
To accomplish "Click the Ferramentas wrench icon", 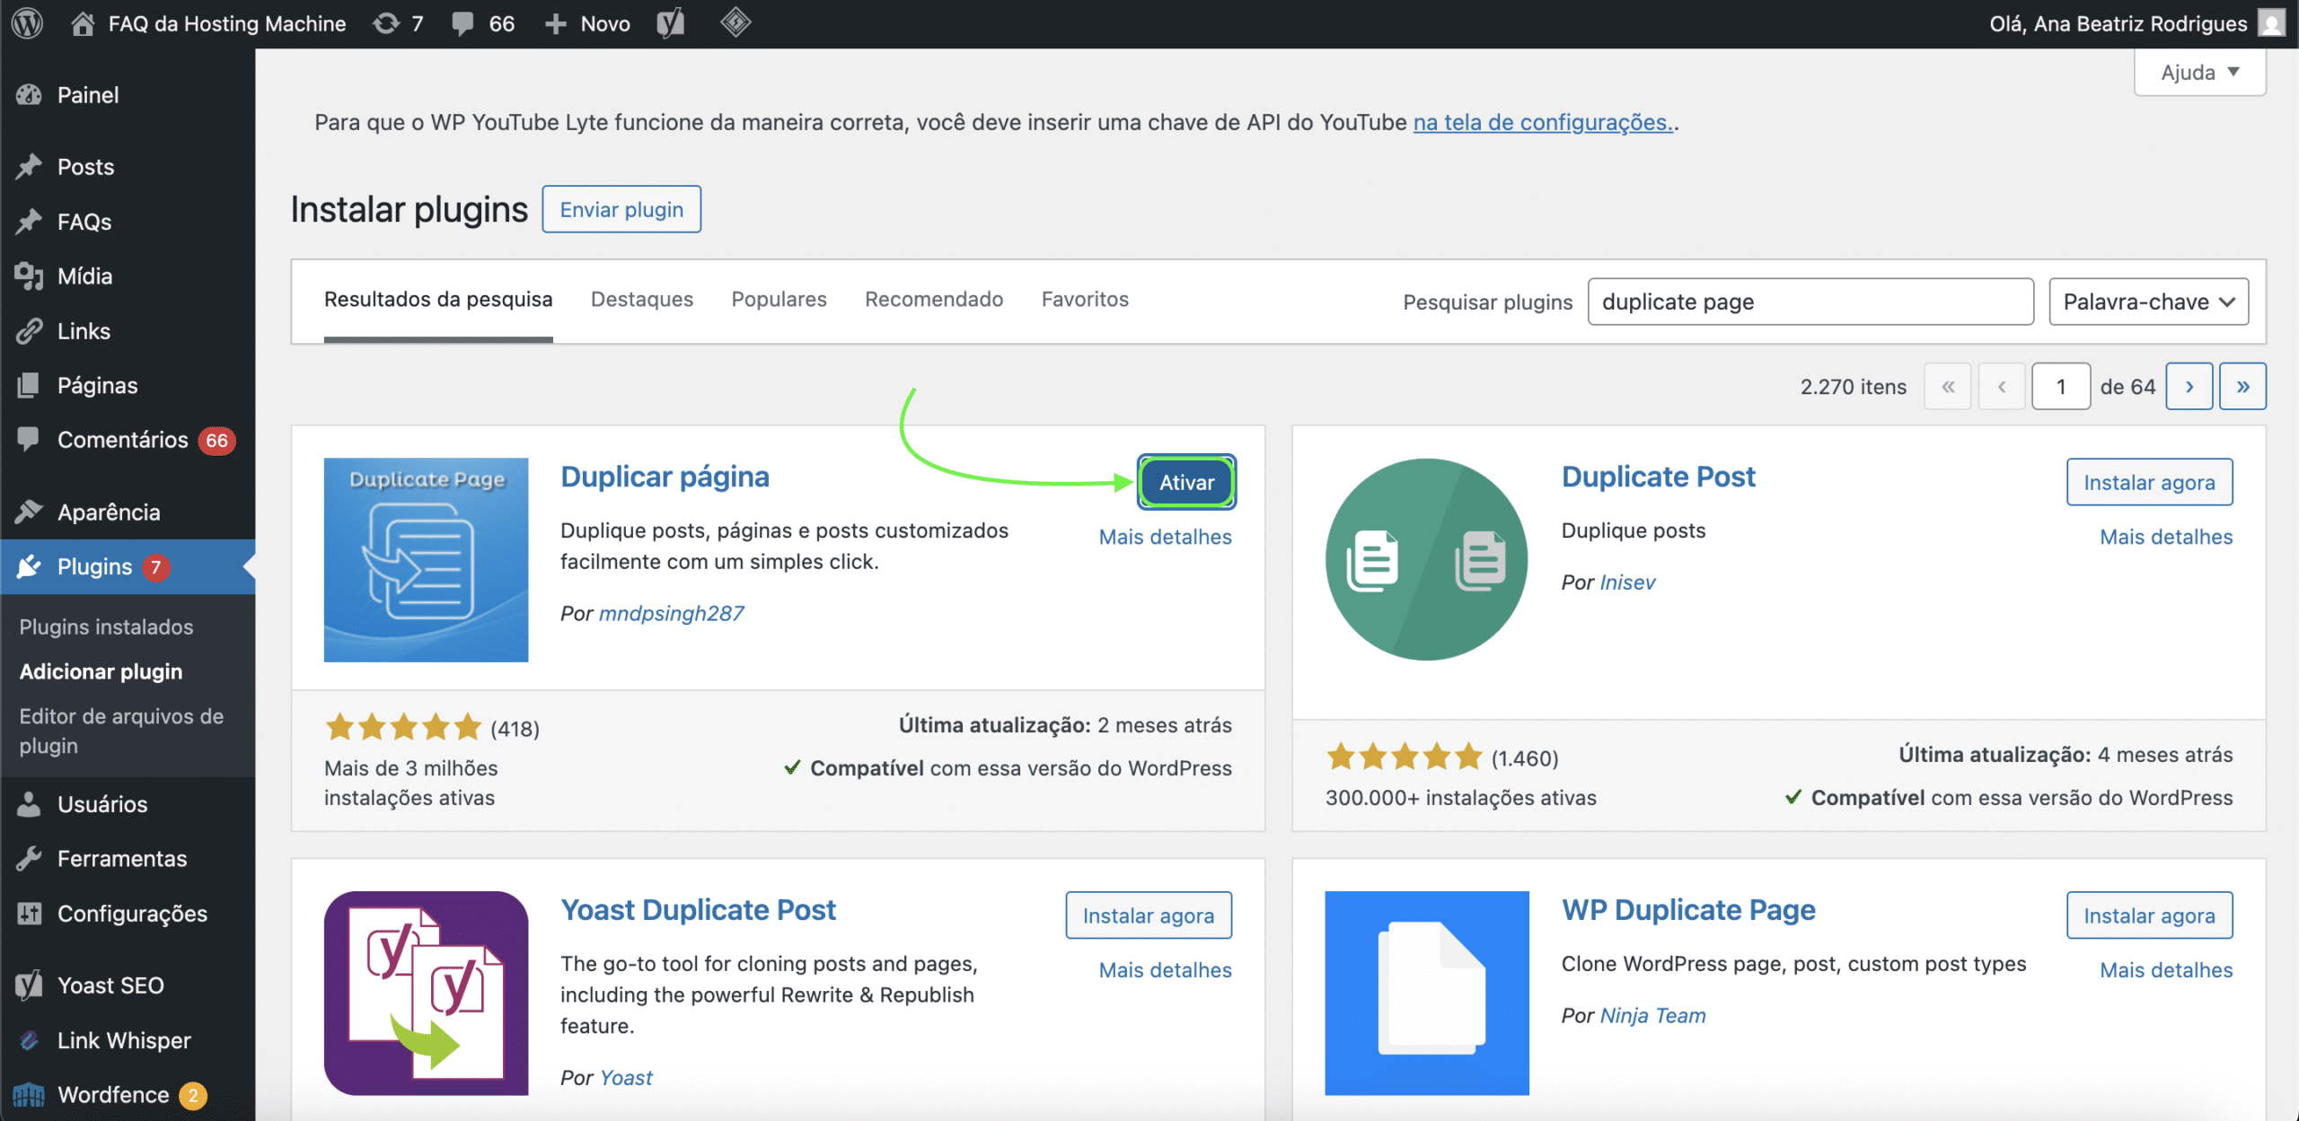I will click(29, 859).
